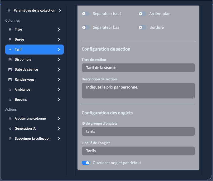Image resolution: width=213 pixels, height=181 pixels.
Task: Open the Génération IA action
Action: pyautogui.click(x=35, y=129)
